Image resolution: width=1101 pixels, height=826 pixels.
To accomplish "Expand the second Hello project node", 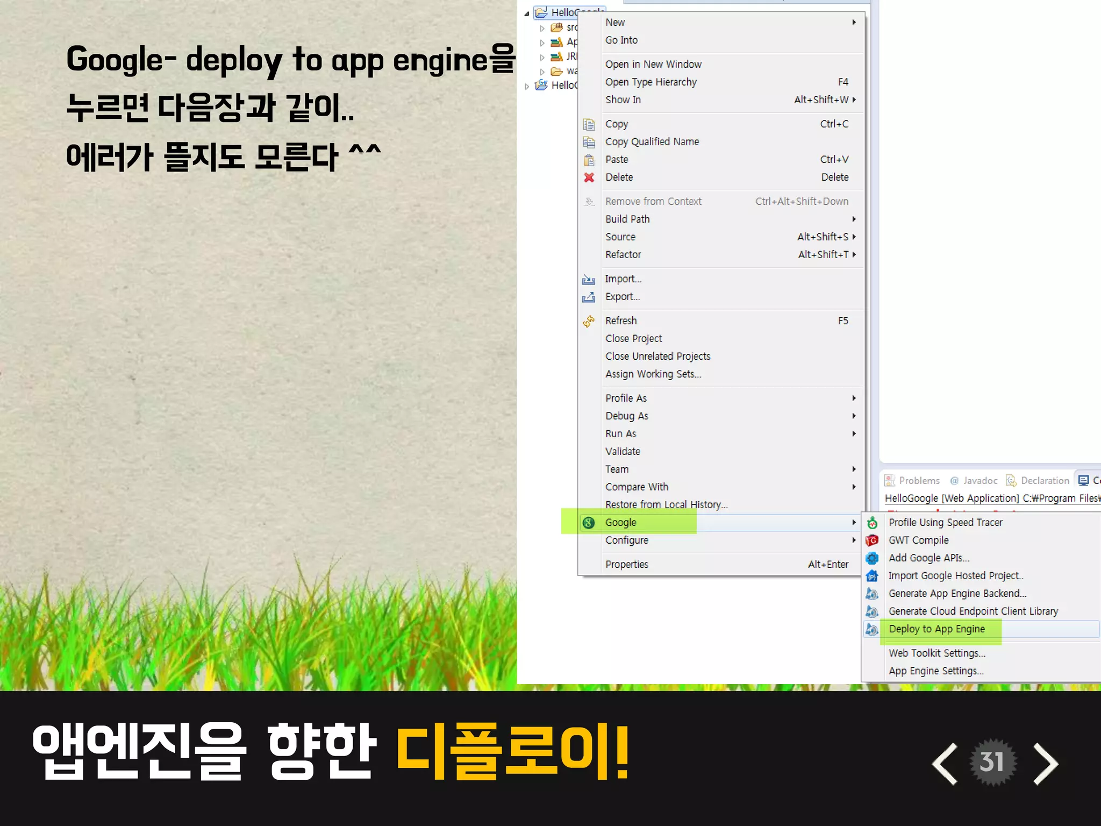I will click(527, 86).
